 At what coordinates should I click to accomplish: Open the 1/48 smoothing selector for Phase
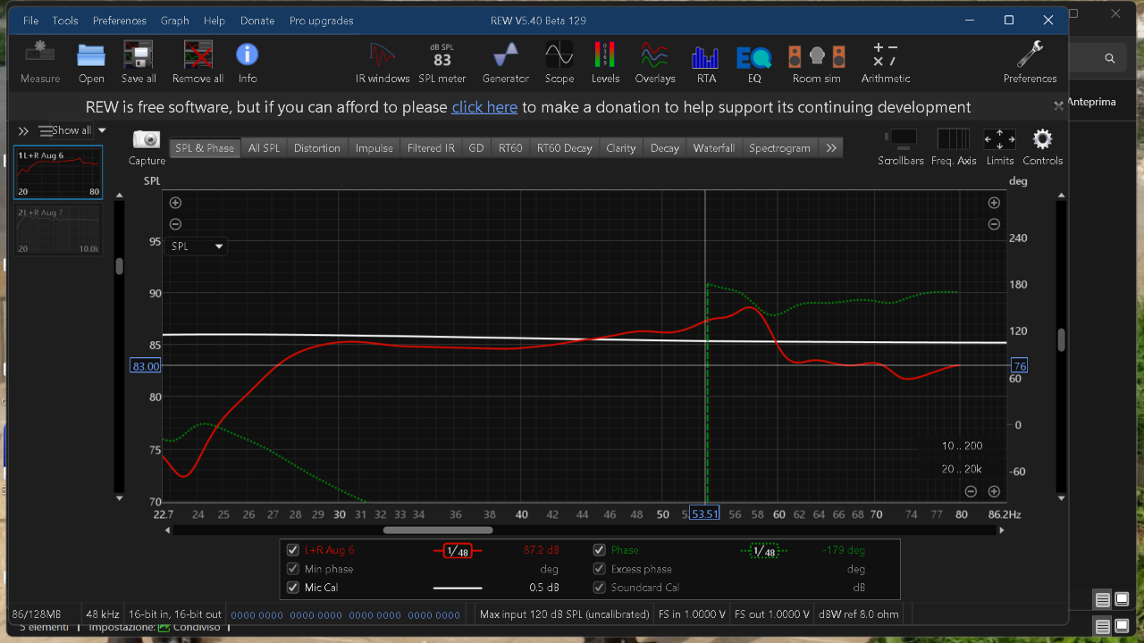(764, 551)
